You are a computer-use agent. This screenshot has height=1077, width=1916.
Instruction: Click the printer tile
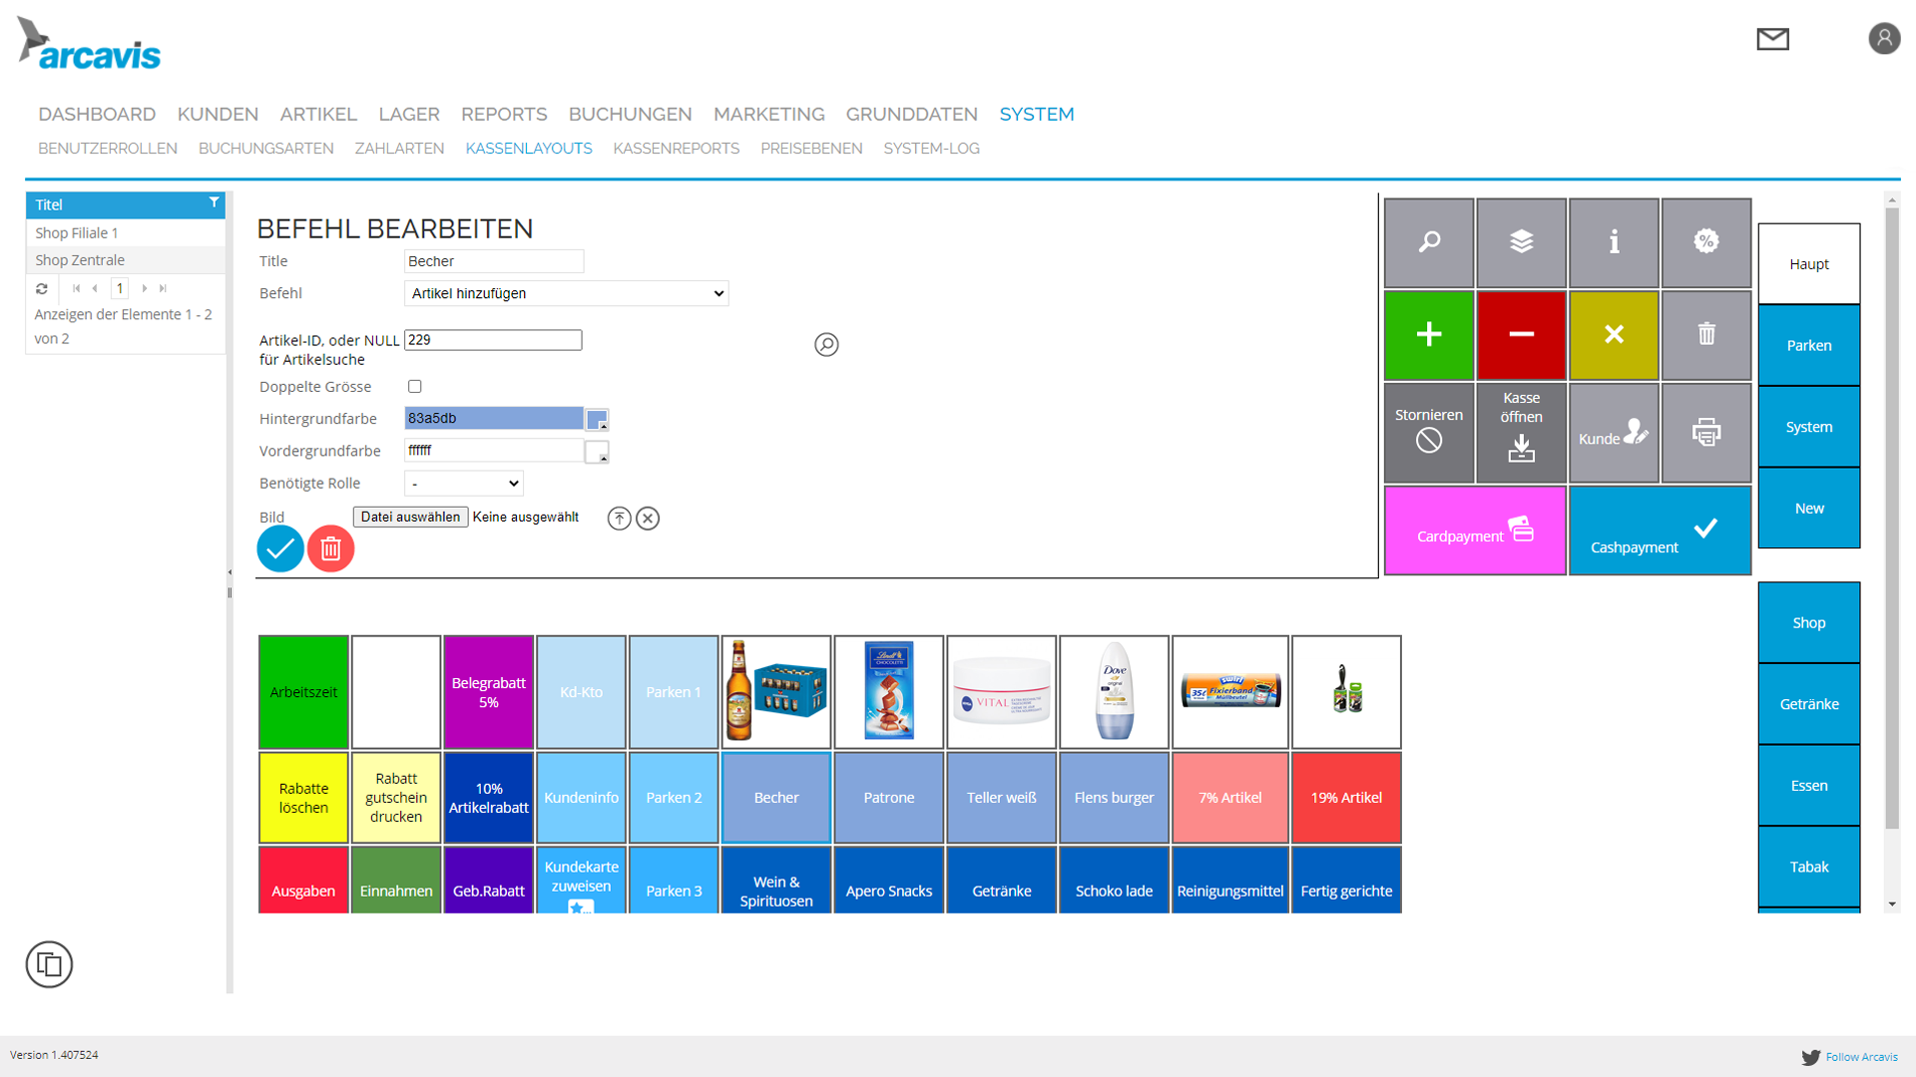point(1706,432)
